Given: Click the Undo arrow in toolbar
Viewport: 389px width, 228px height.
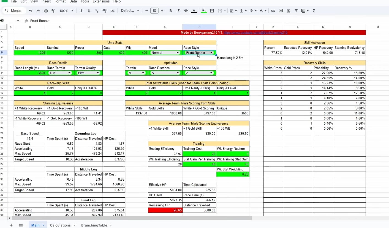Looking at the screenshot, I should pyautogui.click(x=31, y=11).
